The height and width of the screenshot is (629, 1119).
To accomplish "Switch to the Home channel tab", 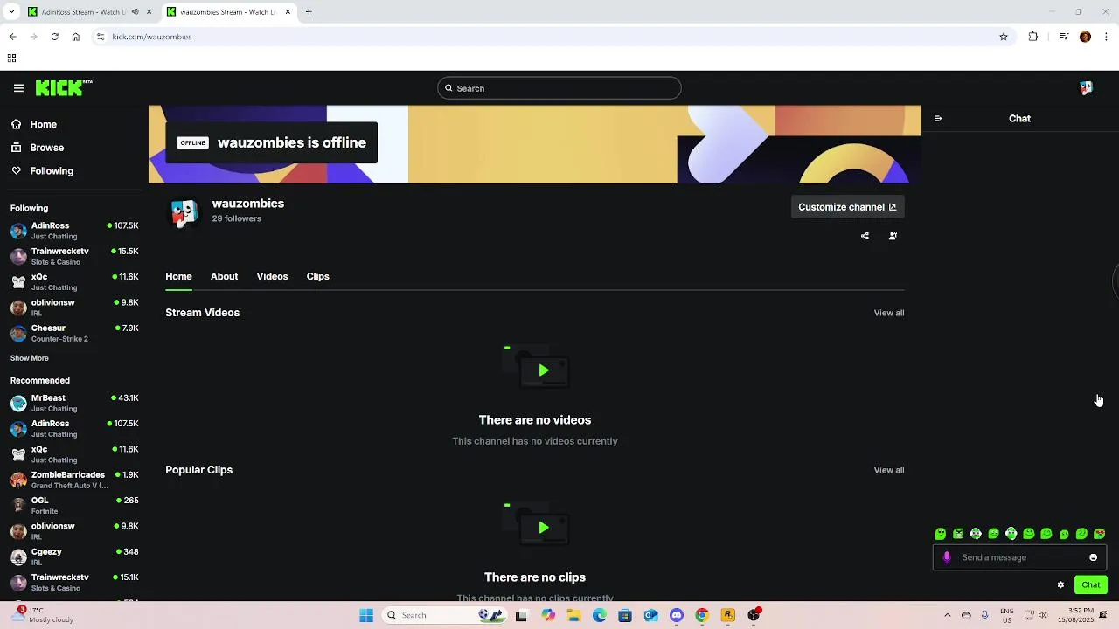I will (178, 276).
